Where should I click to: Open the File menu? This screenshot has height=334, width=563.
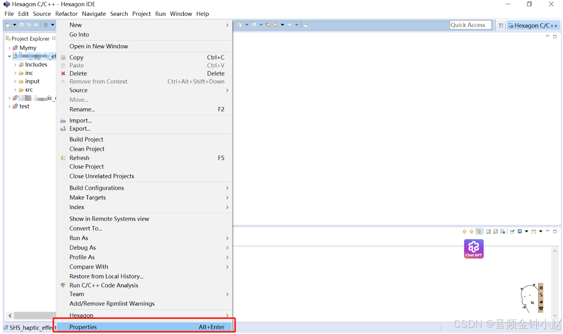click(x=9, y=14)
